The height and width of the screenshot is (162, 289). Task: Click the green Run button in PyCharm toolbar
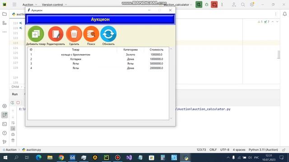pos(199,4)
